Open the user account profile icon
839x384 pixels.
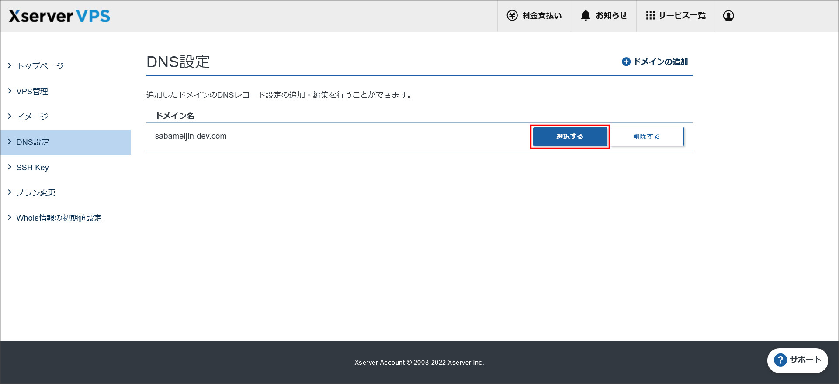click(x=728, y=16)
